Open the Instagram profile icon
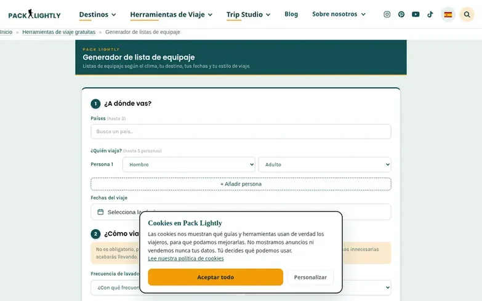The image size is (482, 301). (387, 14)
